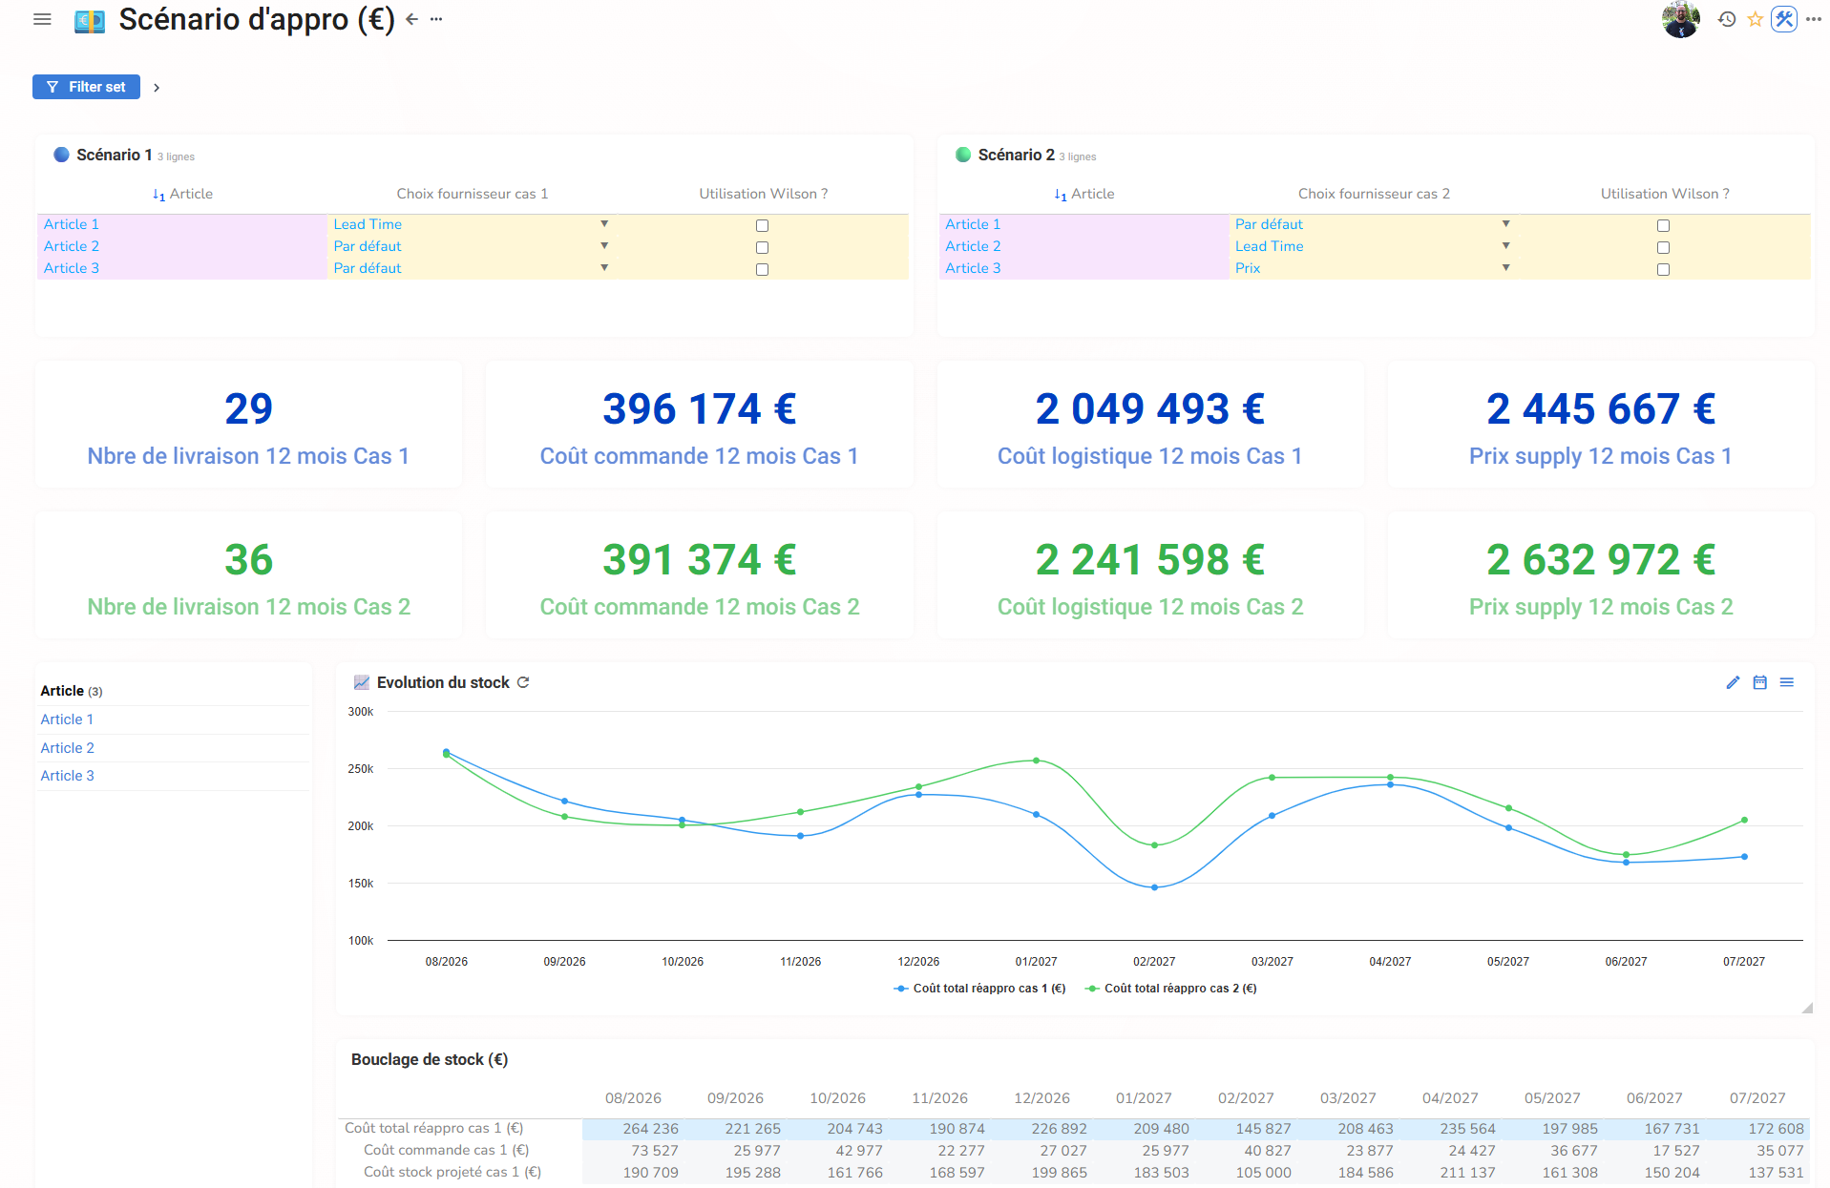The width and height of the screenshot is (1830, 1188).
Task: Click the 08/2026 column header in Bouclage table
Action: click(633, 1098)
